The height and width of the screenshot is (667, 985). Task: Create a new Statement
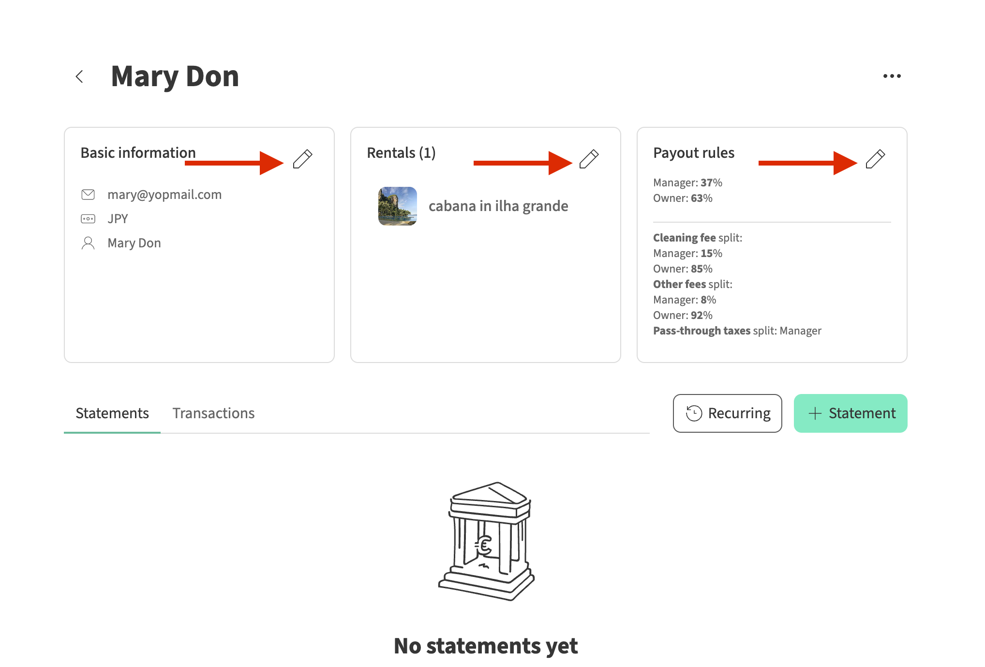click(862, 413)
